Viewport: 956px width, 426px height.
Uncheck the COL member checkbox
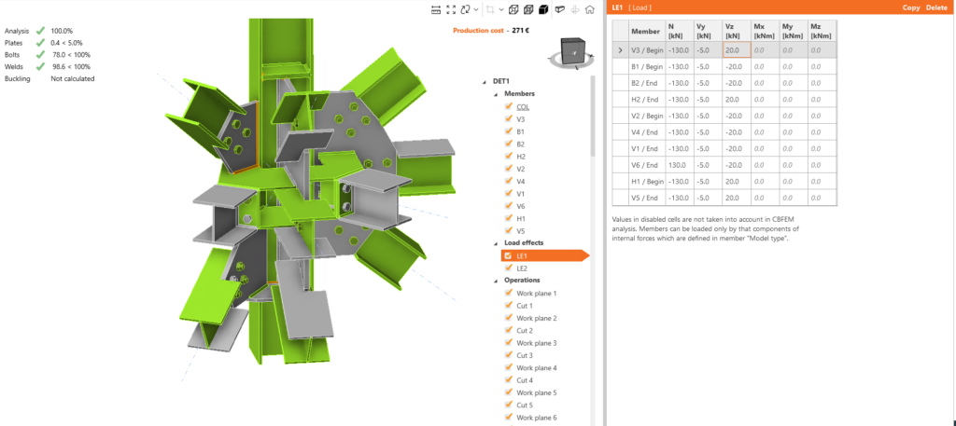click(x=509, y=106)
